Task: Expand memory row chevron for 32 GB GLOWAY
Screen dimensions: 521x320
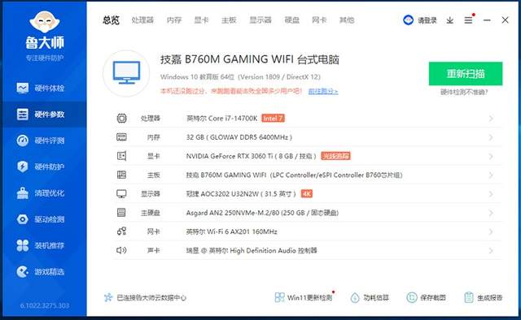Action: (x=491, y=137)
